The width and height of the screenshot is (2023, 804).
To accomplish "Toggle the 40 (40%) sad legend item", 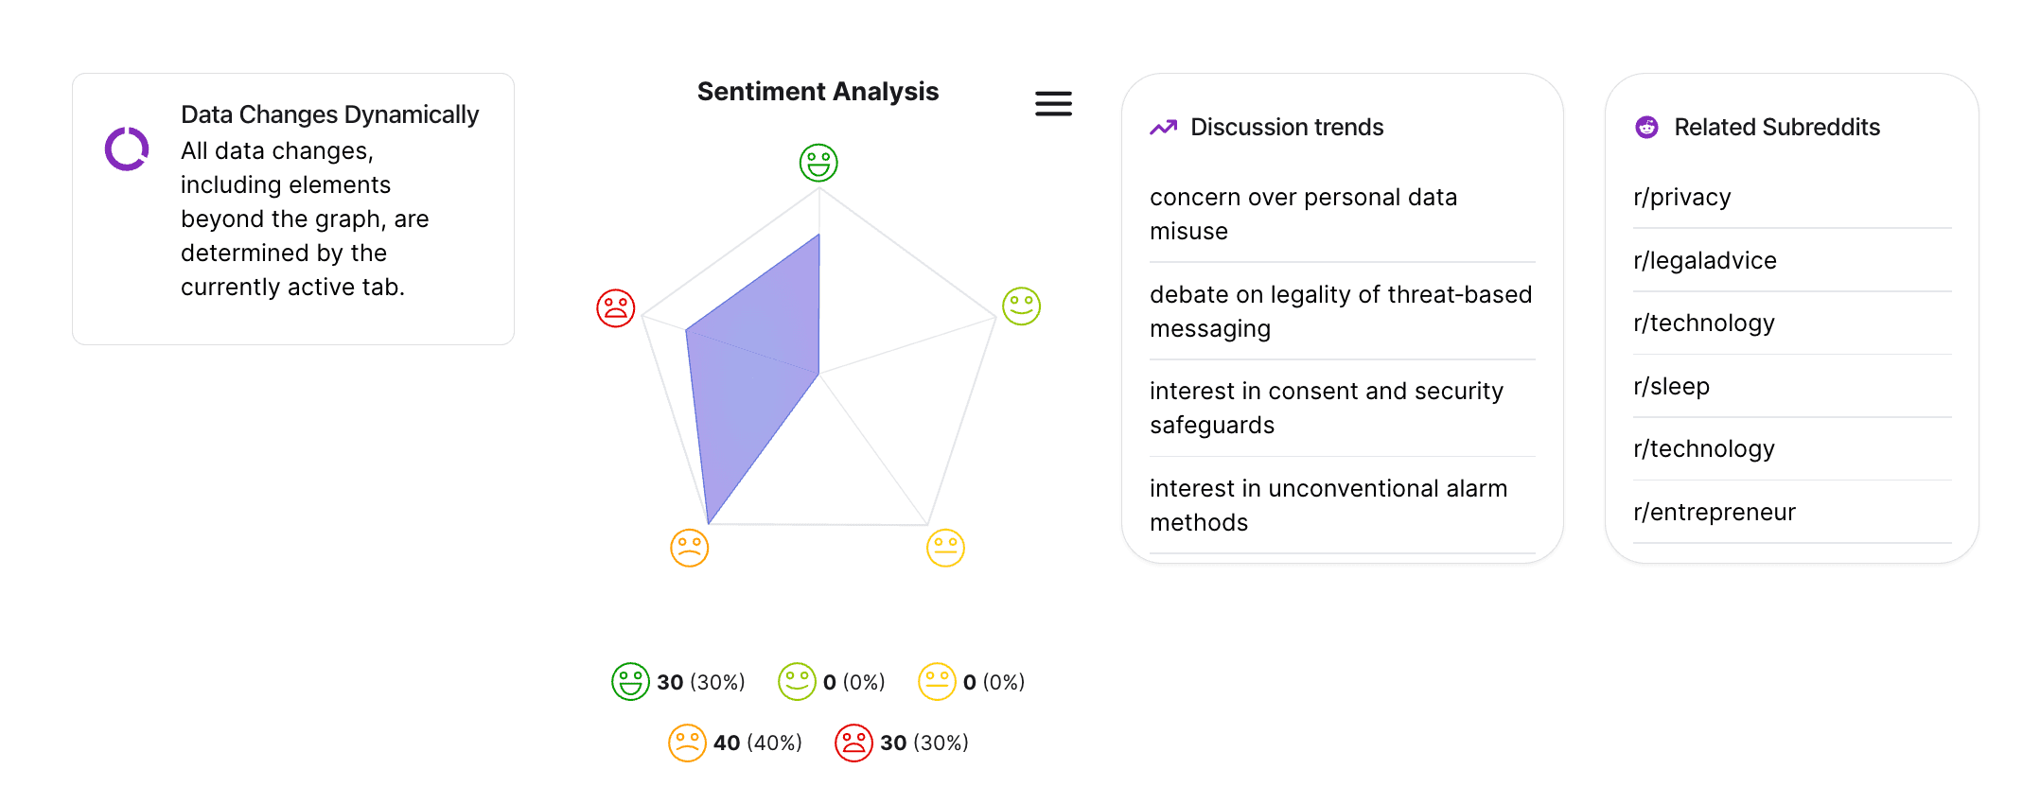I will click(x=735, y=743).
